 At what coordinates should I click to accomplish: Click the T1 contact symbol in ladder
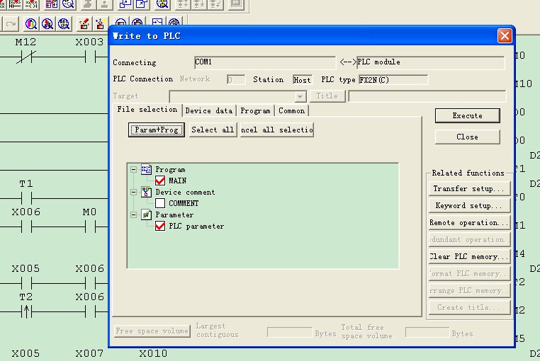tap(26, 198)
